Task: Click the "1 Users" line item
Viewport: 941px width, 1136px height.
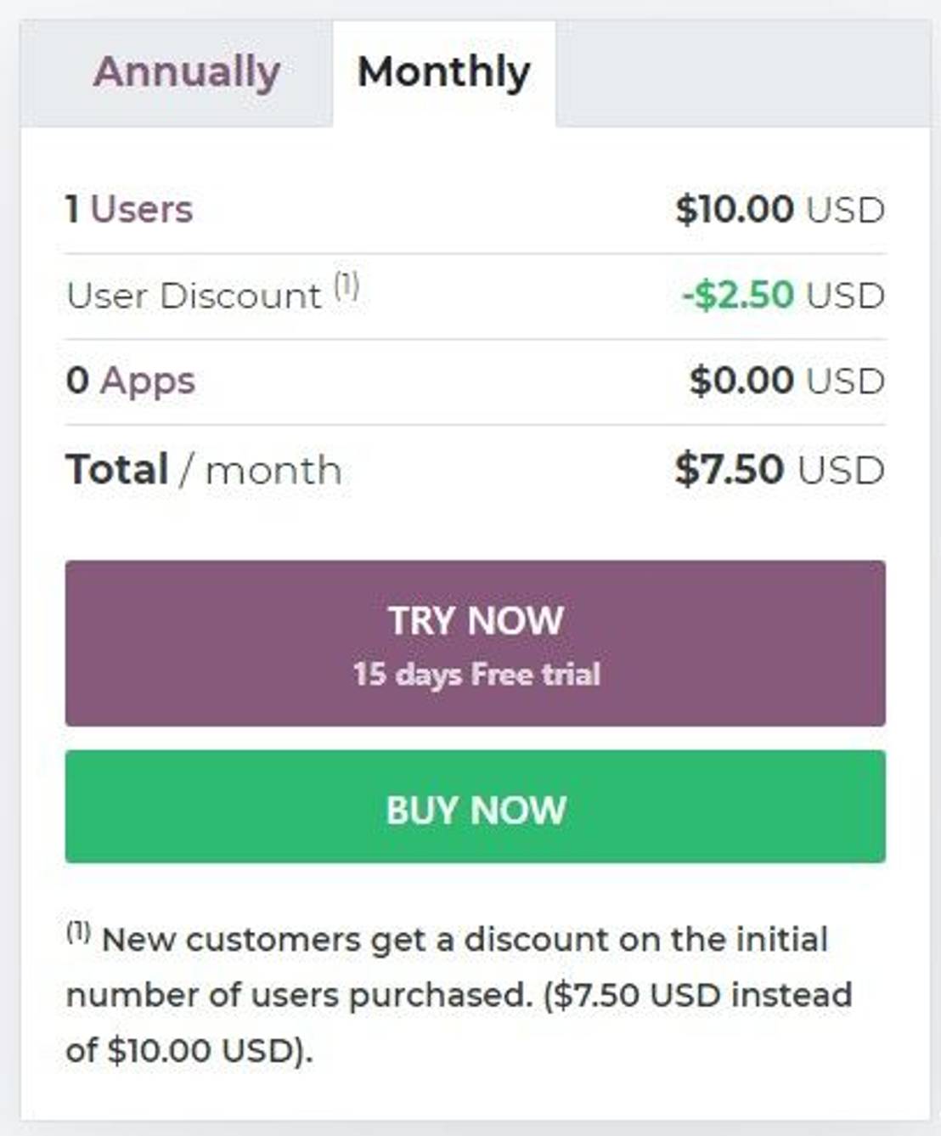Action: 127,208
